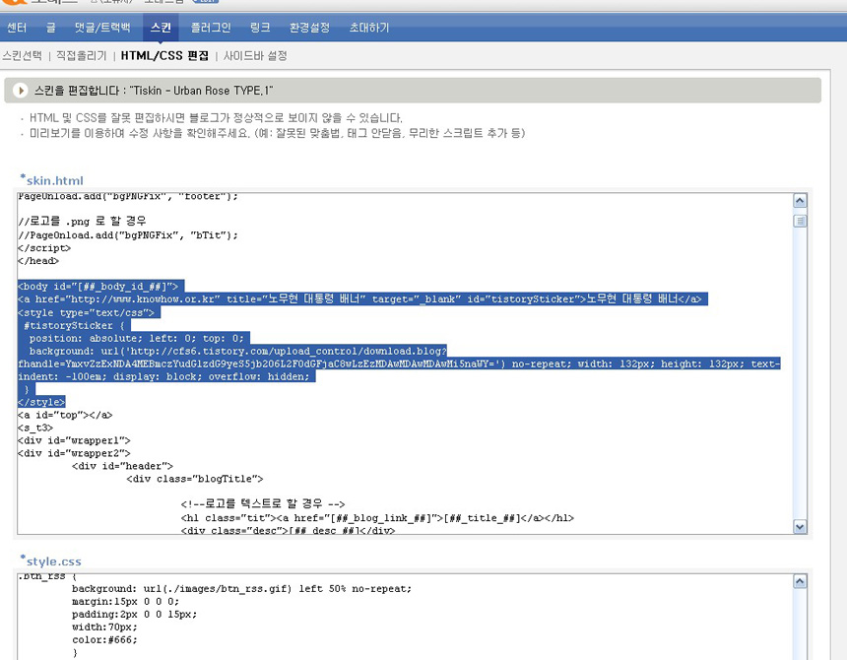
Task: Click the arrow icon beside 스킨을 편집합니다
Action: (21, 91)
